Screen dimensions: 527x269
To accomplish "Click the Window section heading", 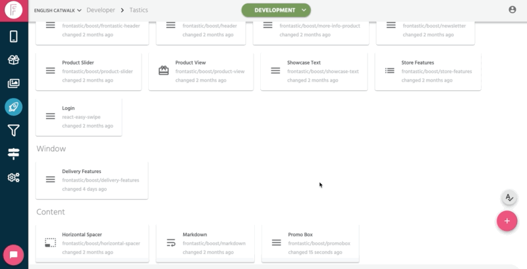I will (51, 149).
